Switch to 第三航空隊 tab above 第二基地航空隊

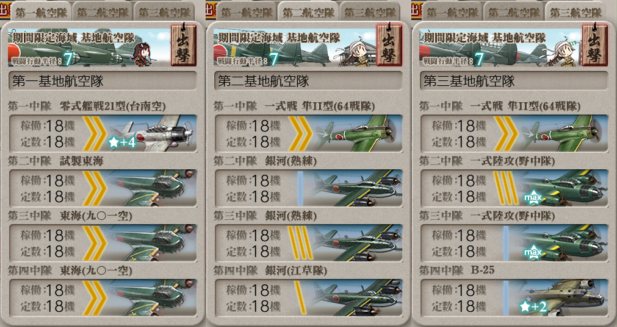click(x=369, y=12)
